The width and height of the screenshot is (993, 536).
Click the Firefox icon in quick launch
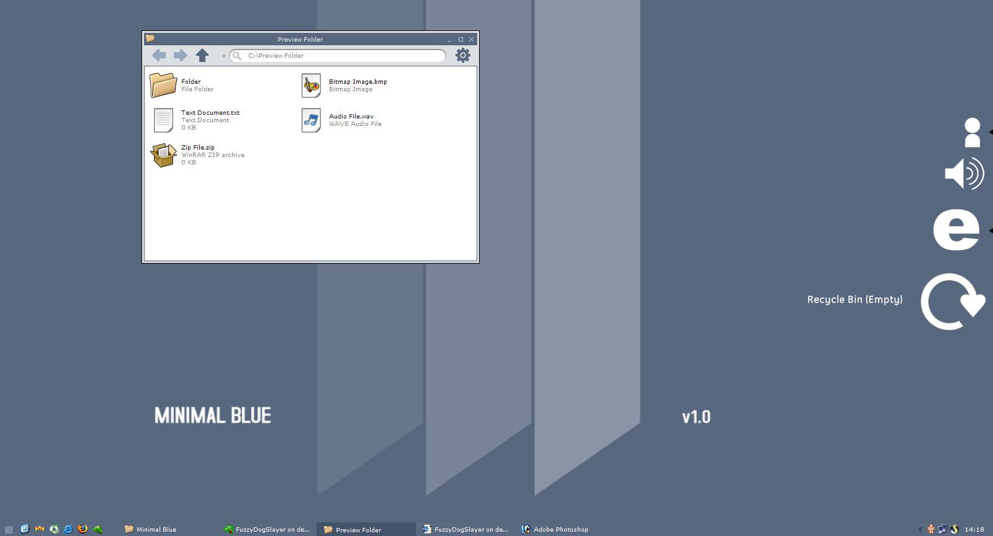pos(83,529)
